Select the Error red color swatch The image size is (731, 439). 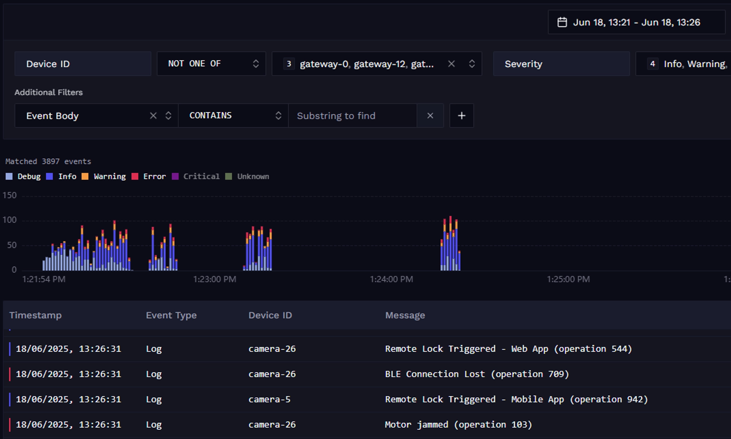tap(135, 177)
